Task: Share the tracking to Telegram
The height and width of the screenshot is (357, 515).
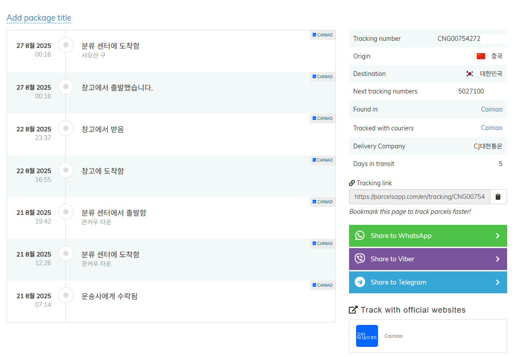Action: (428, 282)
